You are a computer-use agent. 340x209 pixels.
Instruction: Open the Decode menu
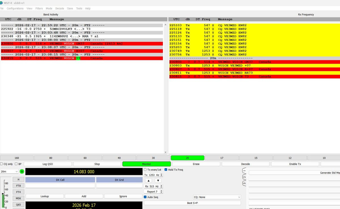[60, 9]
